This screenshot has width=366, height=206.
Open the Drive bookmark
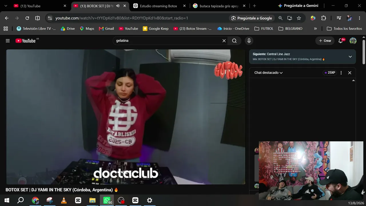click(x=68, y=29)
